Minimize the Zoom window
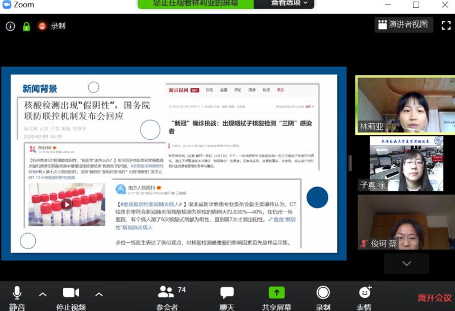The width and height of the screenshot is (455, 311). pos(388,5)
